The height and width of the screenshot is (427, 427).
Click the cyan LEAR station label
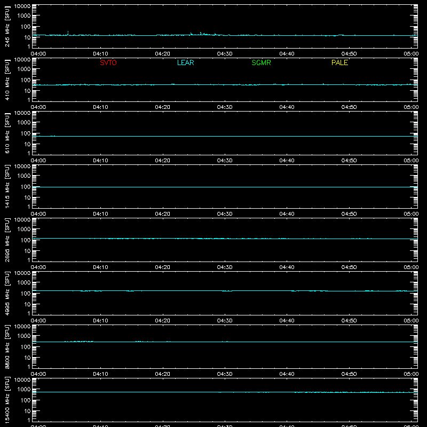tap(185, 62)
